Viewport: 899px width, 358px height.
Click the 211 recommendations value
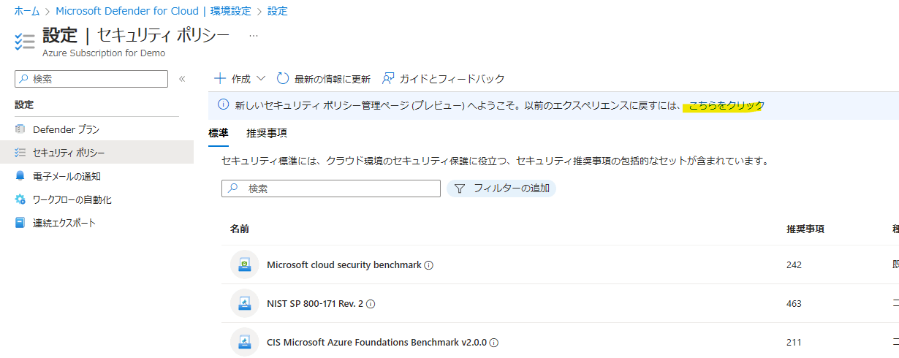click(794, 342)
